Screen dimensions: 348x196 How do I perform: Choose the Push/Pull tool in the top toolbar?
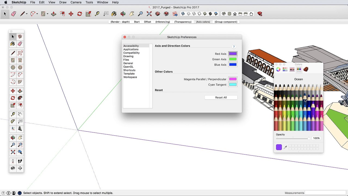(x=54, y=14)
